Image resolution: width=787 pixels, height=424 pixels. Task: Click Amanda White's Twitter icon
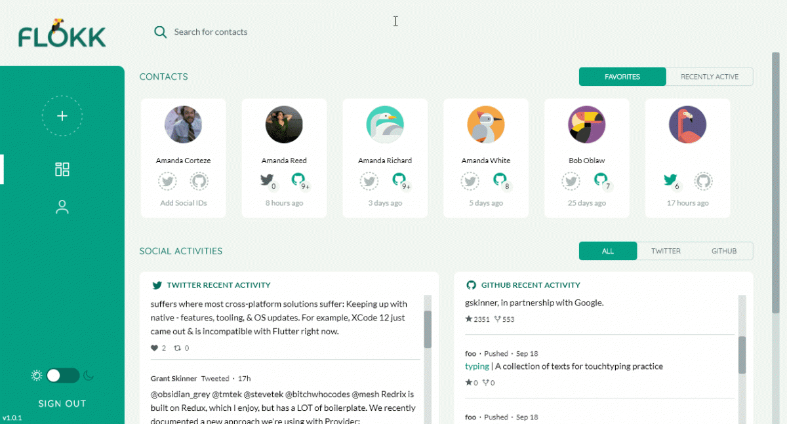click(470, 182)
